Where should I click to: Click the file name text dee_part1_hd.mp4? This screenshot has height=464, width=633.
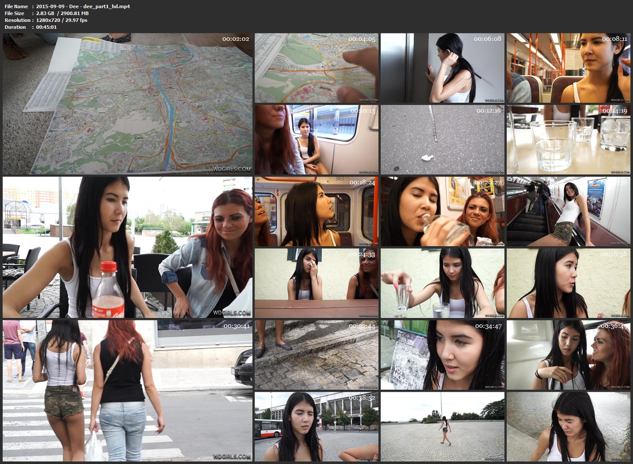point(83,6)
